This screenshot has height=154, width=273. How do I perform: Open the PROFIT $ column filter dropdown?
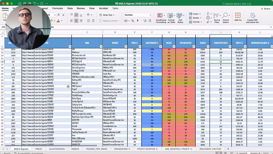245,47
